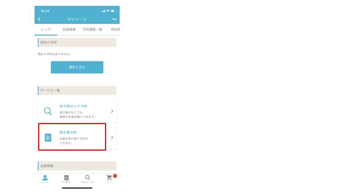This screenshot has width=349, height=196.
Task: Click the 履歴も見る button
Action: pos(77,68)
